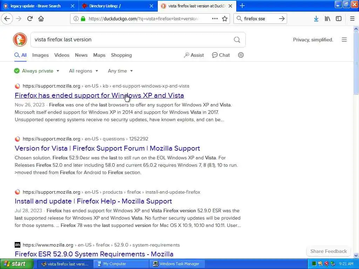Click the vista firefox last versi taskbar button
The image size is (359, 269).
(65, 264)
